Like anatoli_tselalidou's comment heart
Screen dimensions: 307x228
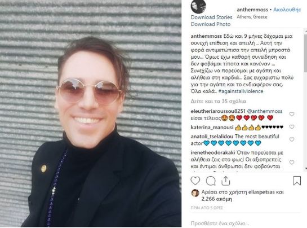point(292,139)
